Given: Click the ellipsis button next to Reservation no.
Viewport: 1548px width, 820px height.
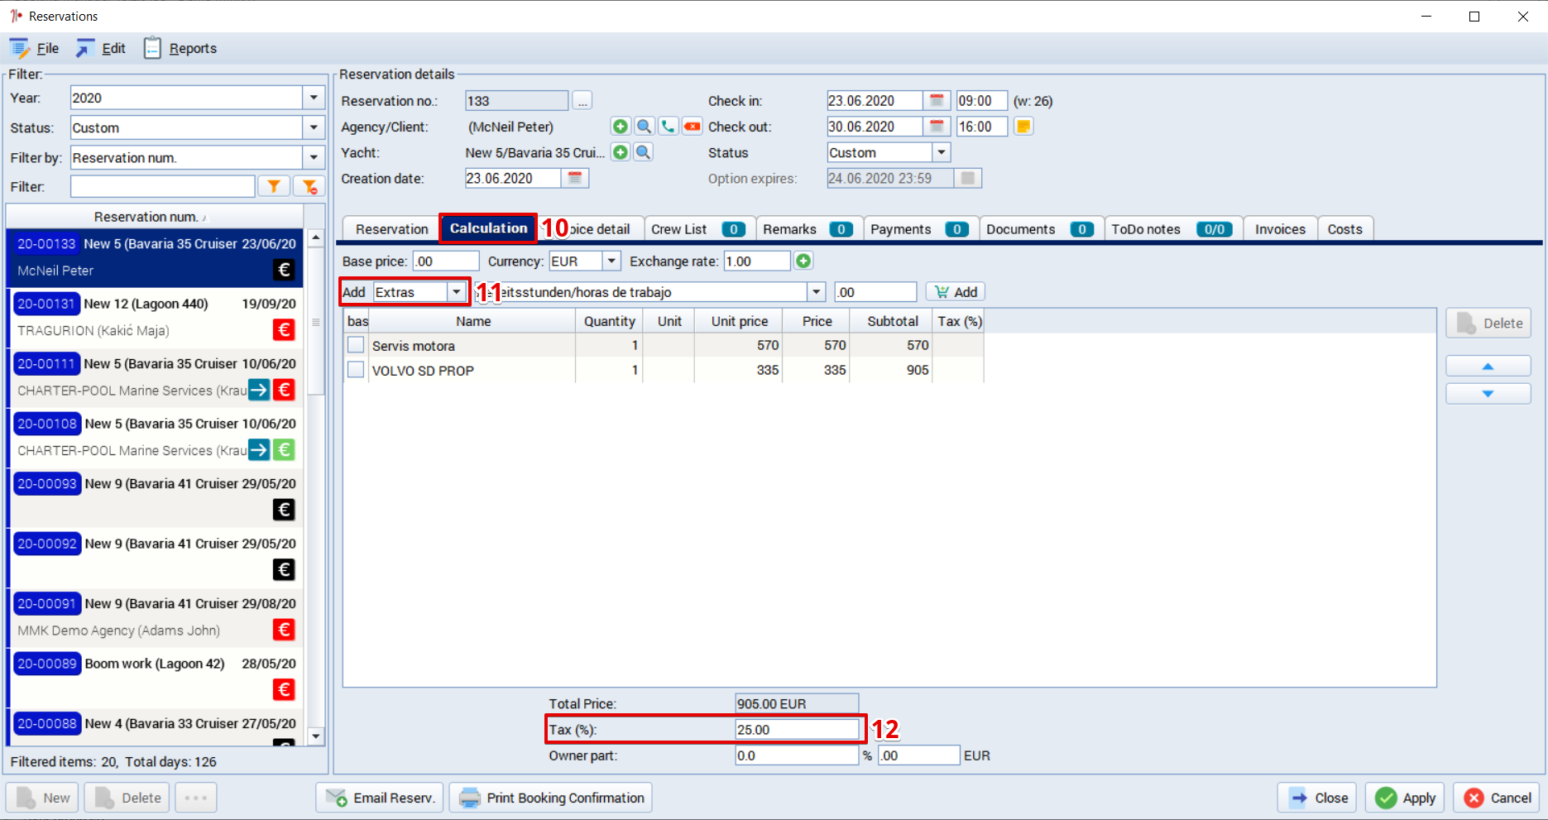Looking at the screenshot, I should pos(582,101).
